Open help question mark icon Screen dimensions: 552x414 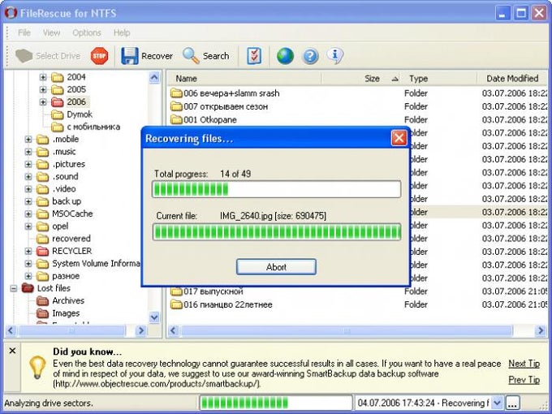310,56
